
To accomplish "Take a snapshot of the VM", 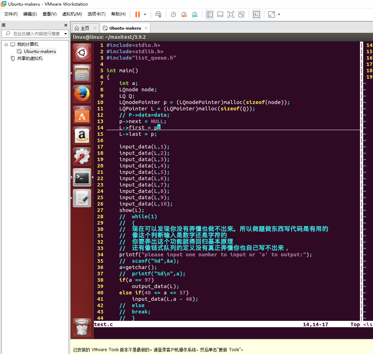I will point(173,14).
